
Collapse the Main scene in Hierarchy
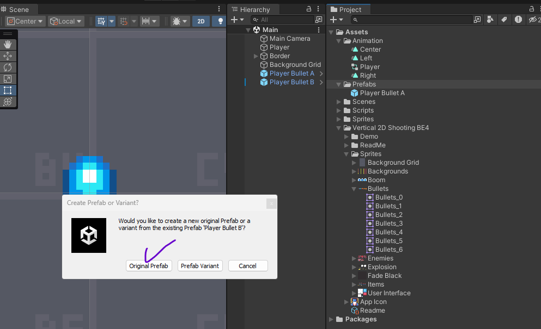click(x=248, y=30)
